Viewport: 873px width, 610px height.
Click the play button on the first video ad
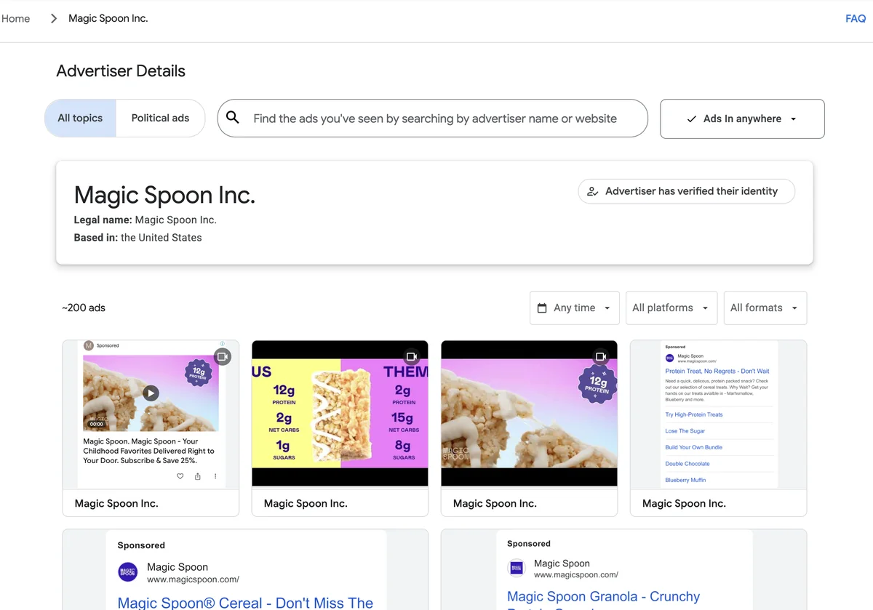(x=151, y=393)
